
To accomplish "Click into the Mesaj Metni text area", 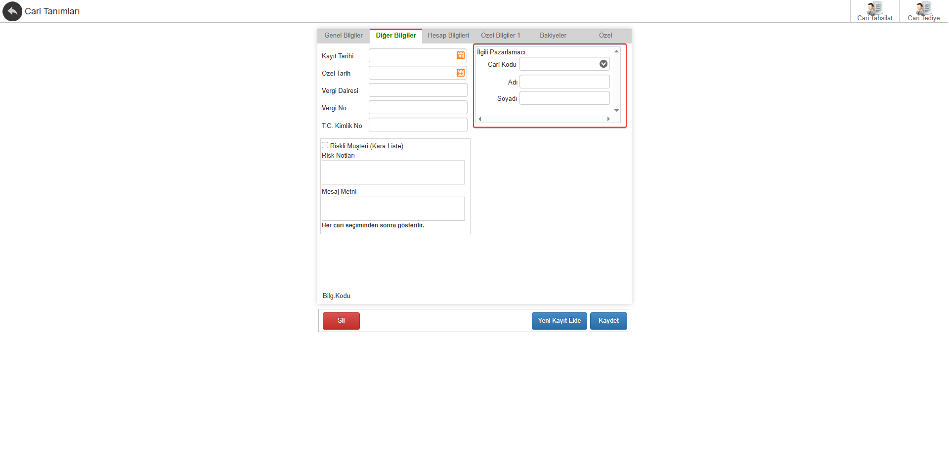I will [393, 209].
